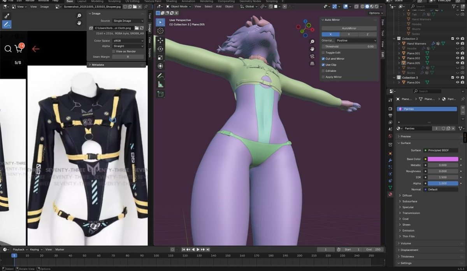Select the Sample color eyedropper in image editor
The width and height of the screenshot is (467, 271).
click(x=7, y=16)
